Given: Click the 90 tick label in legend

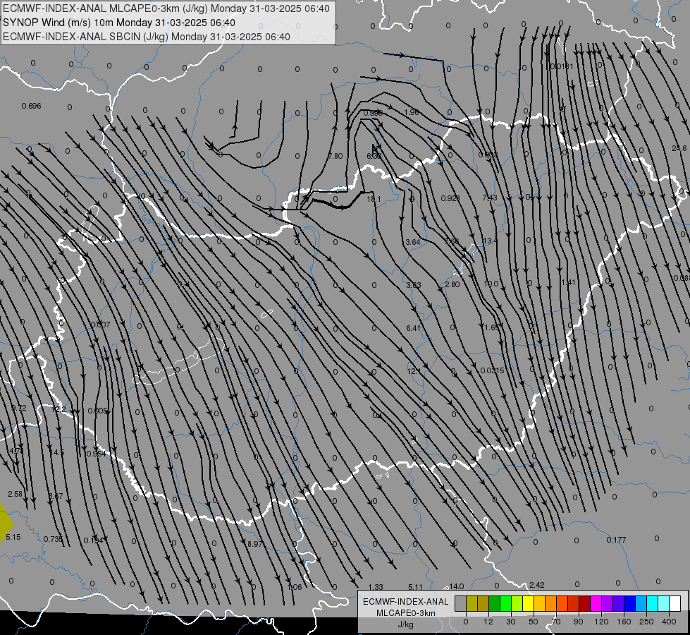Looking at the screenshot, I should tap(578, 622).
